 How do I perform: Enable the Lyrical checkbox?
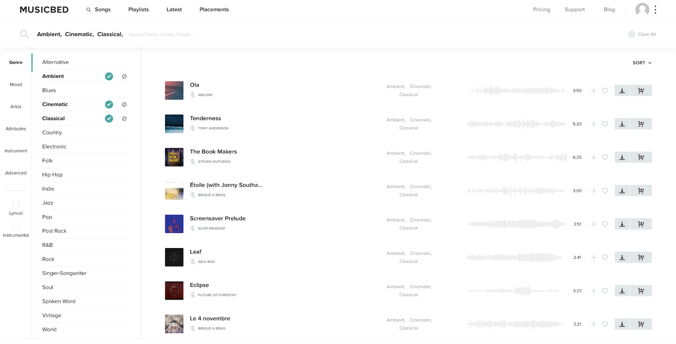click(16, 204)
